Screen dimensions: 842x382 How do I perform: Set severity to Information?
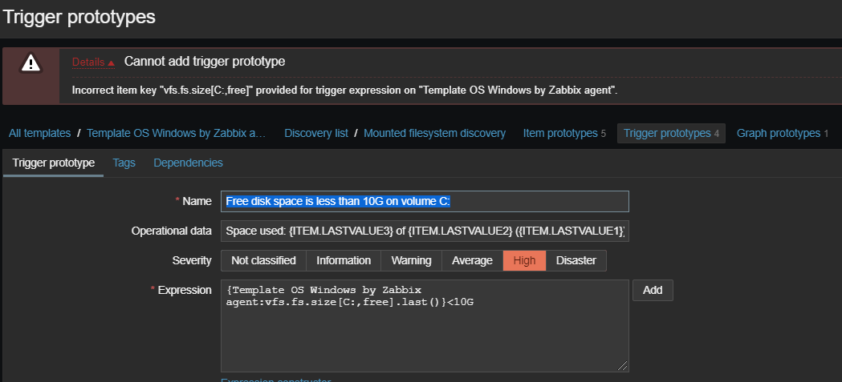point(344,260)
